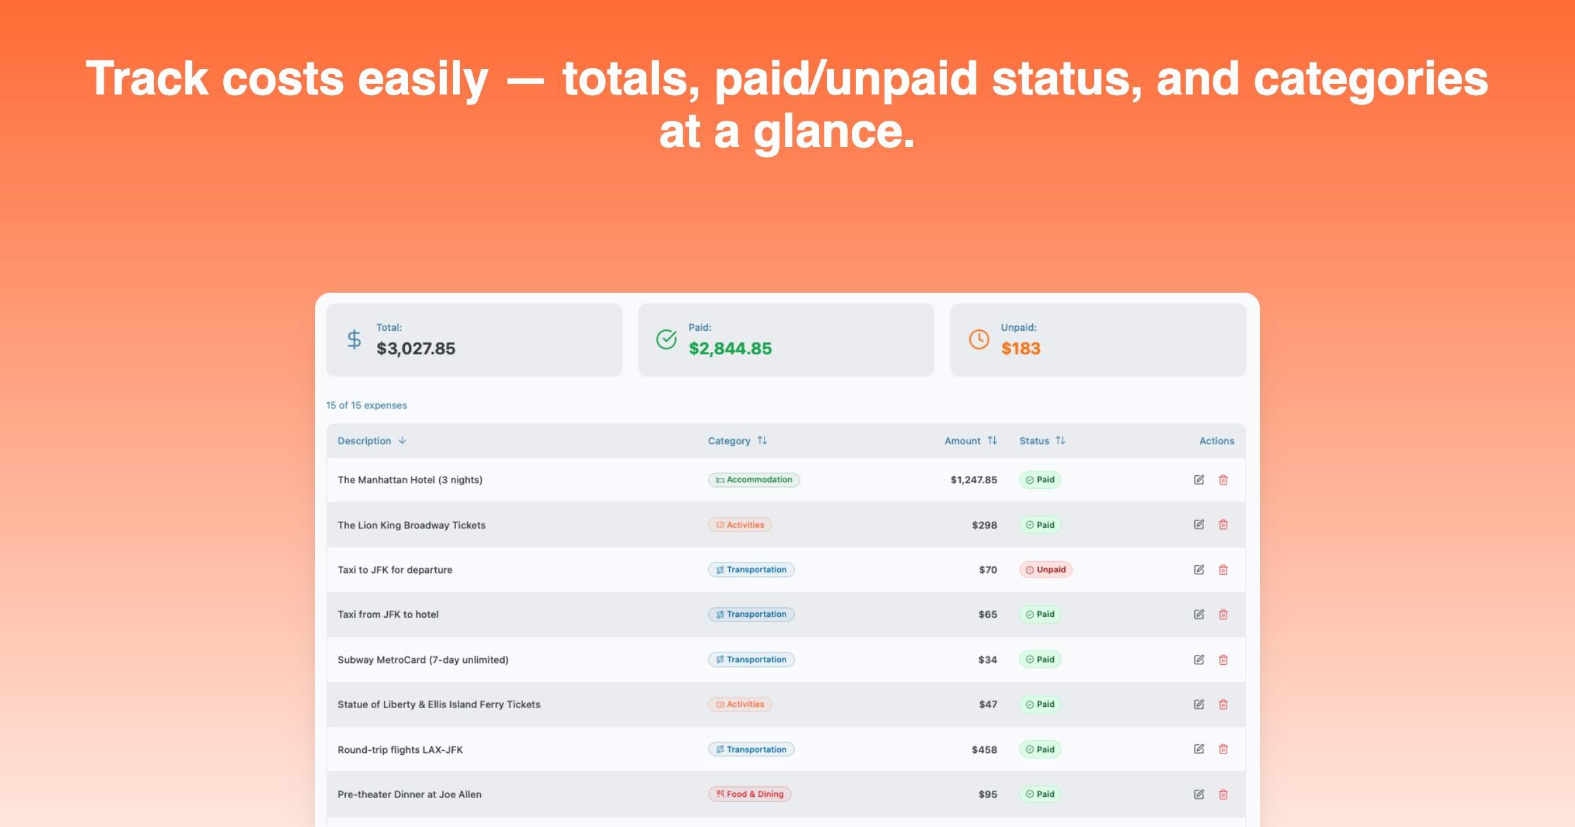Click the Food & Dining category badge
1575x827 pixels.
749,794
